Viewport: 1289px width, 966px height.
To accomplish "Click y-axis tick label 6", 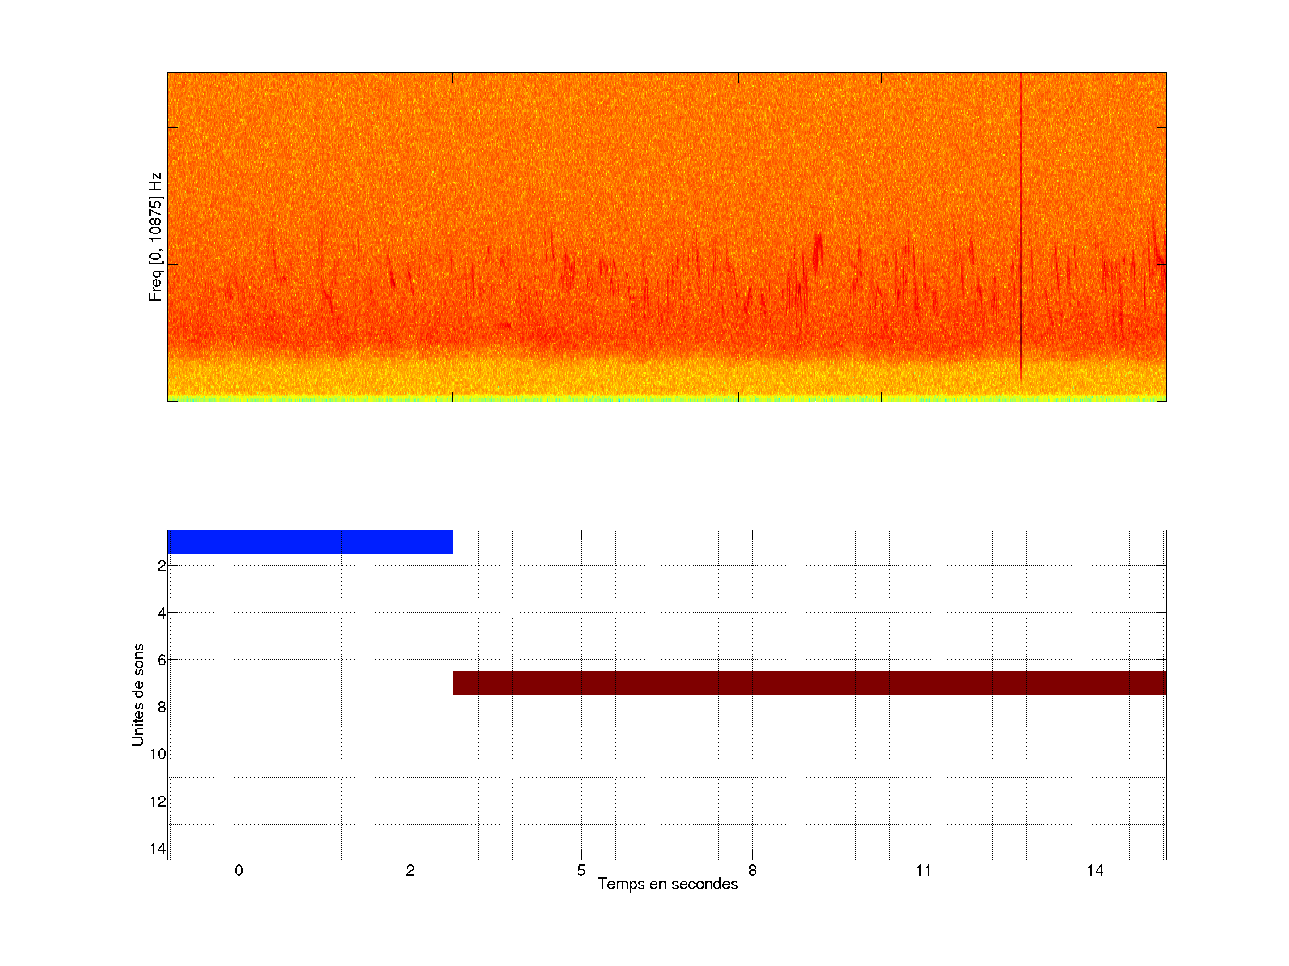I will coord(162,660).
